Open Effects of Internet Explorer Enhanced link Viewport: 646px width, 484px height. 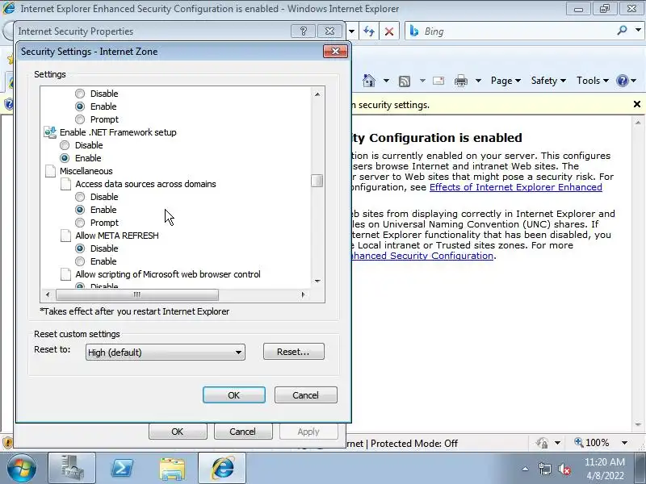click(516, 187)
